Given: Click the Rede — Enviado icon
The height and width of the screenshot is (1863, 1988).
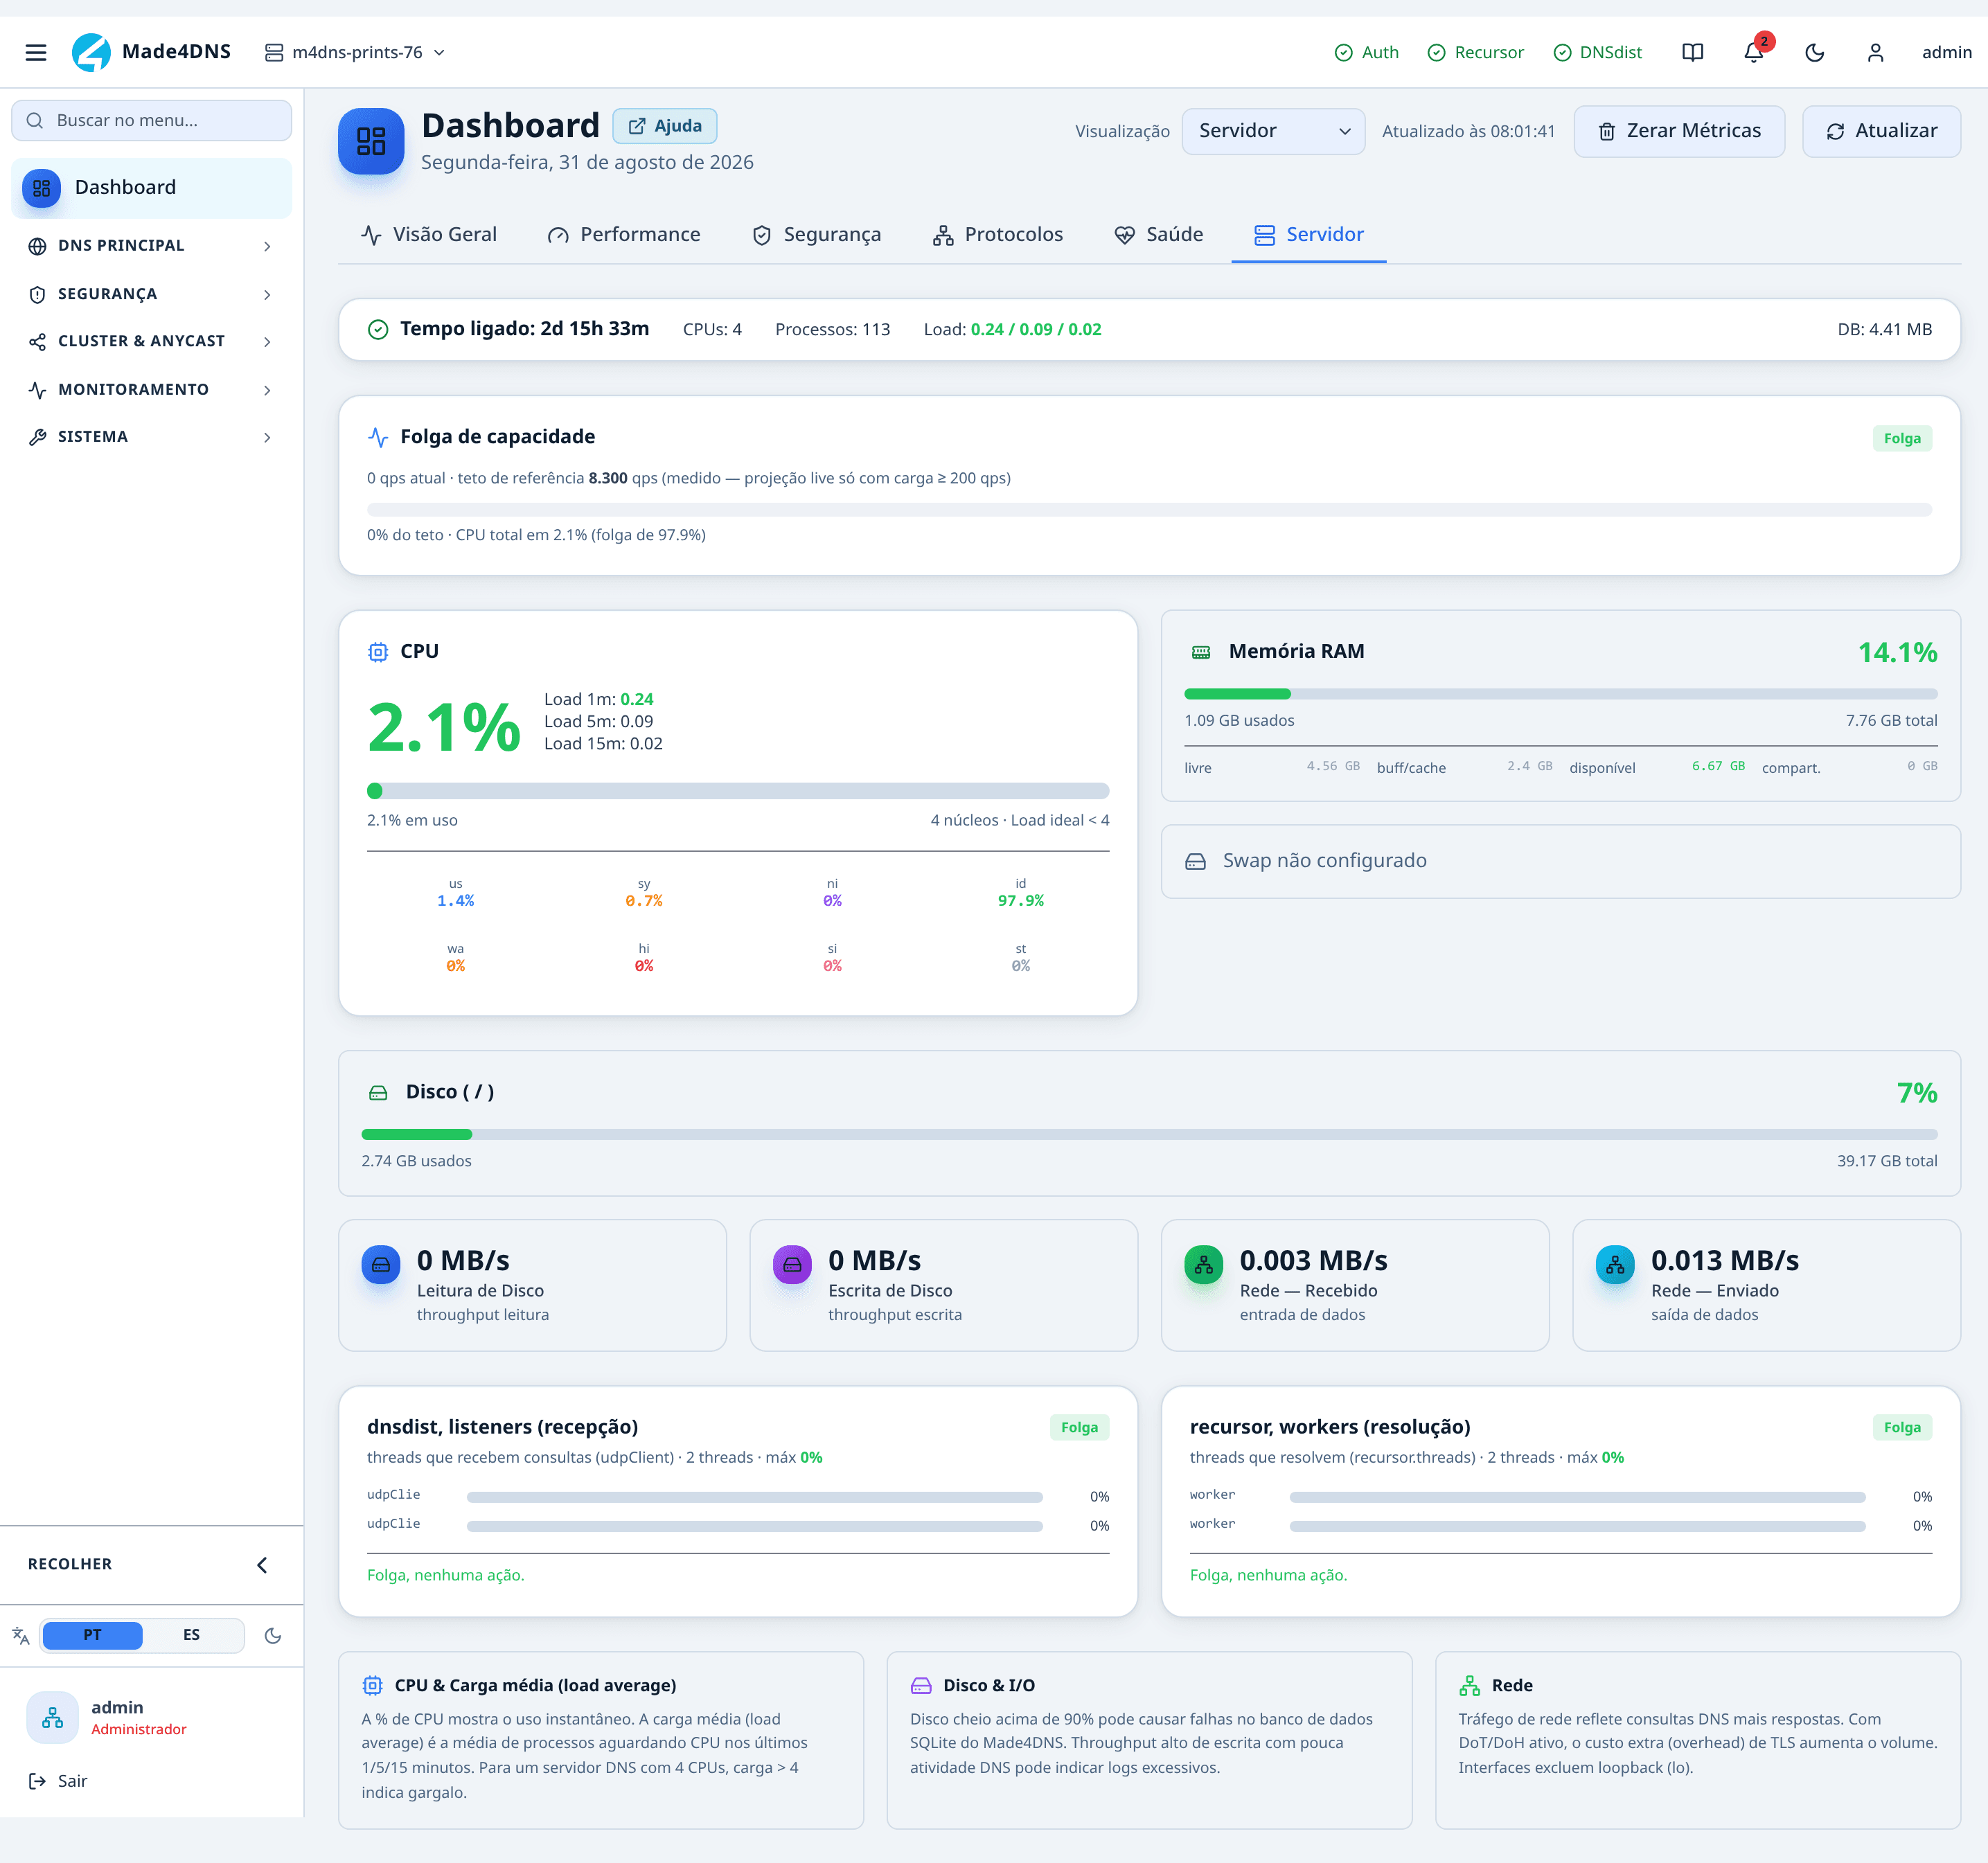Looking at the screenshot, I should coord(1615,1265).
